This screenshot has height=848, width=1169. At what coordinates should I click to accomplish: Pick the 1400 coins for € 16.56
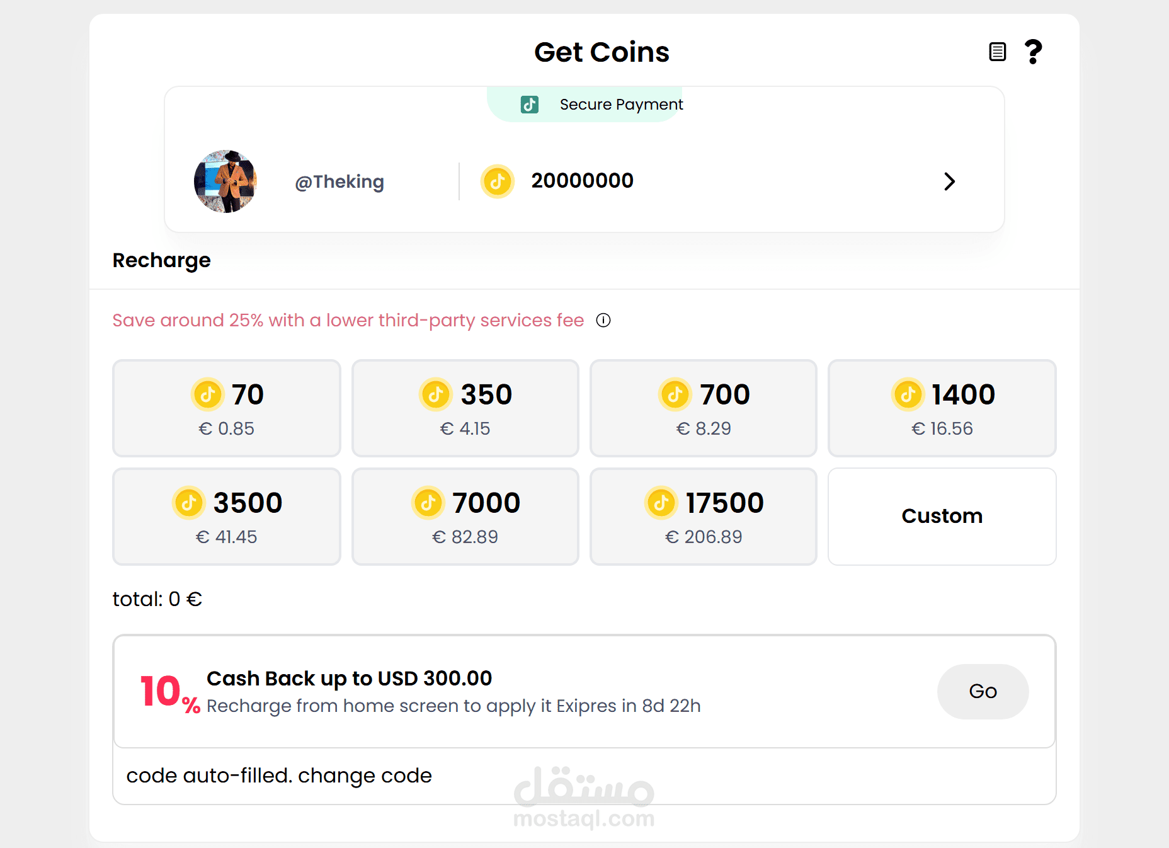(942, 408)
